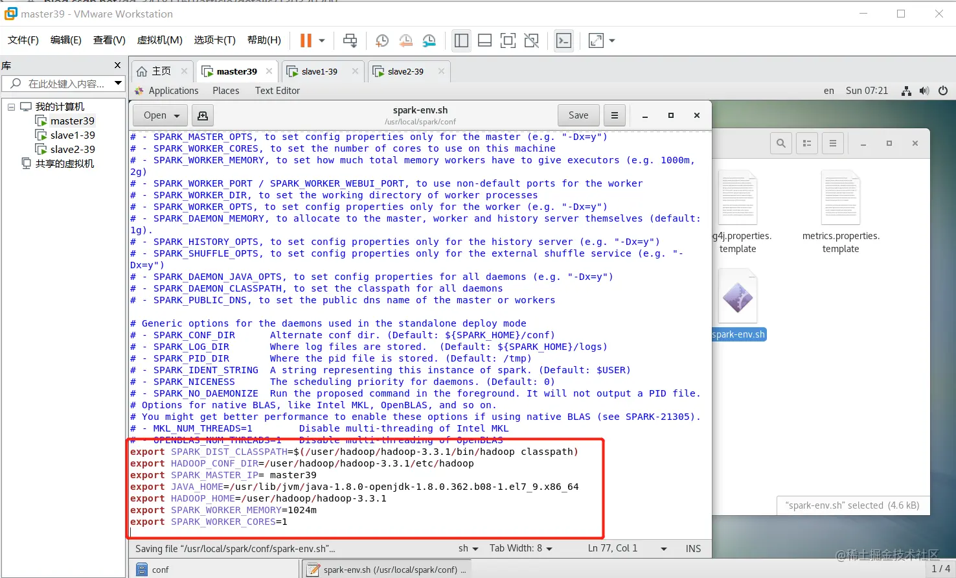Toggle the library sidebar view
Screen dimensions: 956x578
(x=461, y=41)
